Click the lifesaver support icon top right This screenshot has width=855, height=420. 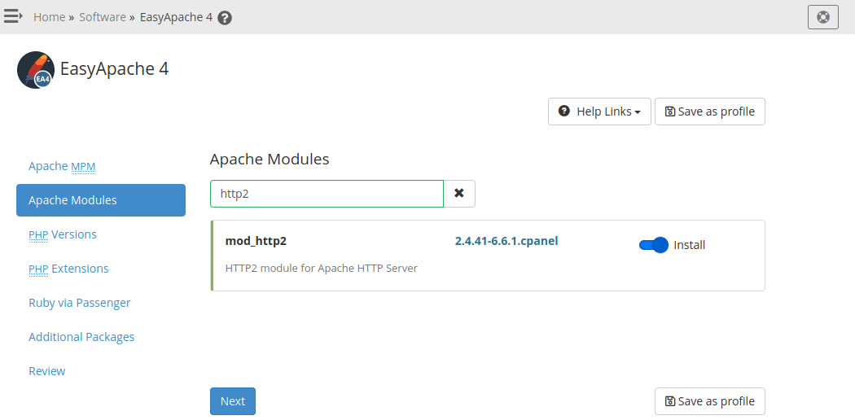[822, 16]
